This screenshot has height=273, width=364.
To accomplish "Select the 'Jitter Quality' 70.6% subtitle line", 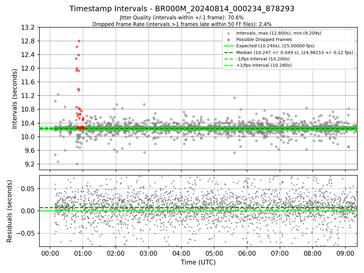I will 182,18.
